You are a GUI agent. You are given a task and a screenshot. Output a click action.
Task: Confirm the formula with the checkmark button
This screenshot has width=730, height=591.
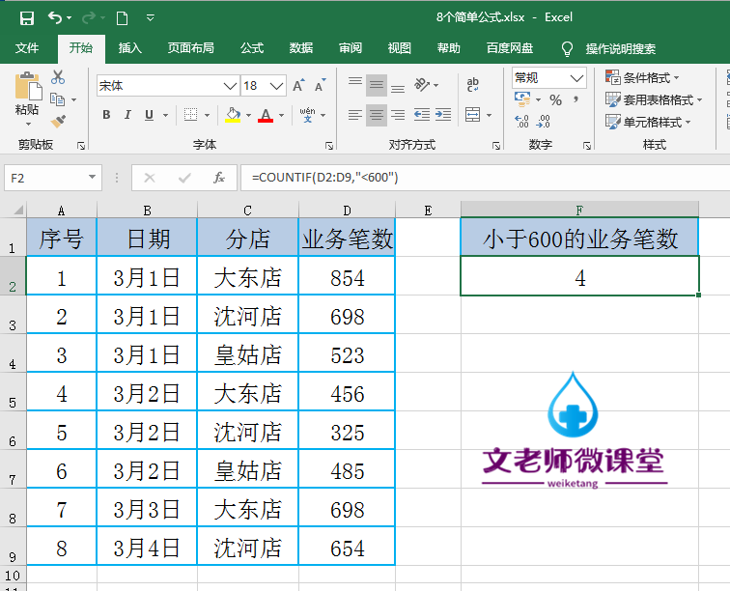tap(184, 178)
